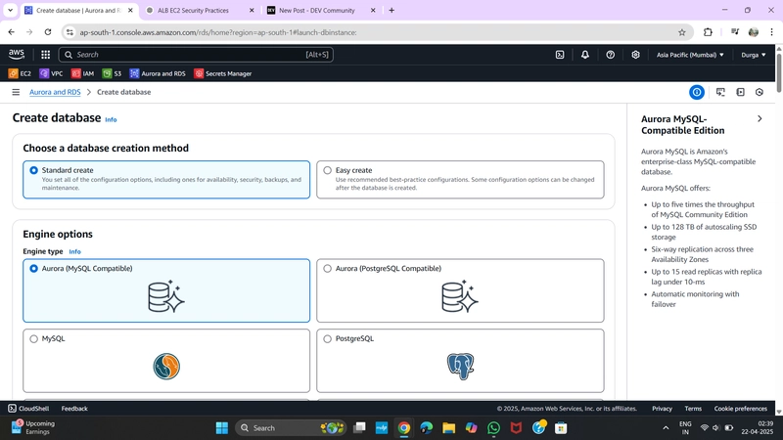Open the Chrome extensions puzzle icon

coord(708,32)
